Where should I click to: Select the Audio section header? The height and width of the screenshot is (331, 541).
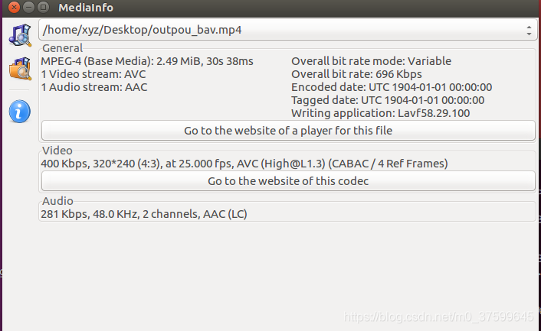click(x=57, y=201)
